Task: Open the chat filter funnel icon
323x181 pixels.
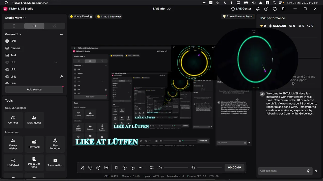Action: click(316, 171)
